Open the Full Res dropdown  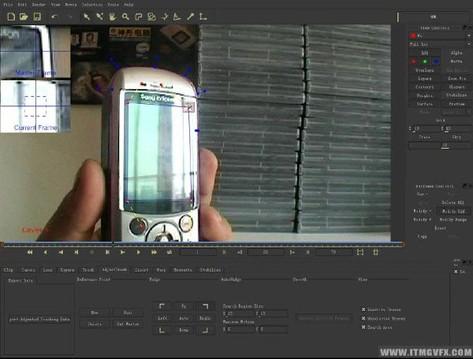440,44
